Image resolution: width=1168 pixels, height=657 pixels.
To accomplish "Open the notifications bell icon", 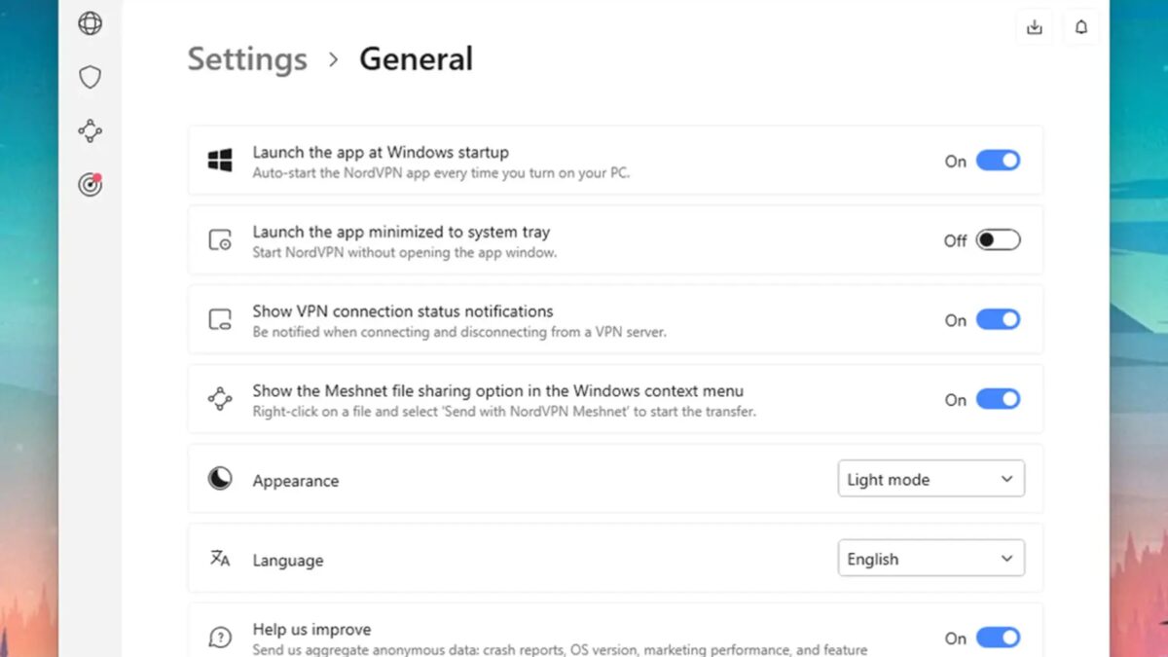I will coord(1081,27).
